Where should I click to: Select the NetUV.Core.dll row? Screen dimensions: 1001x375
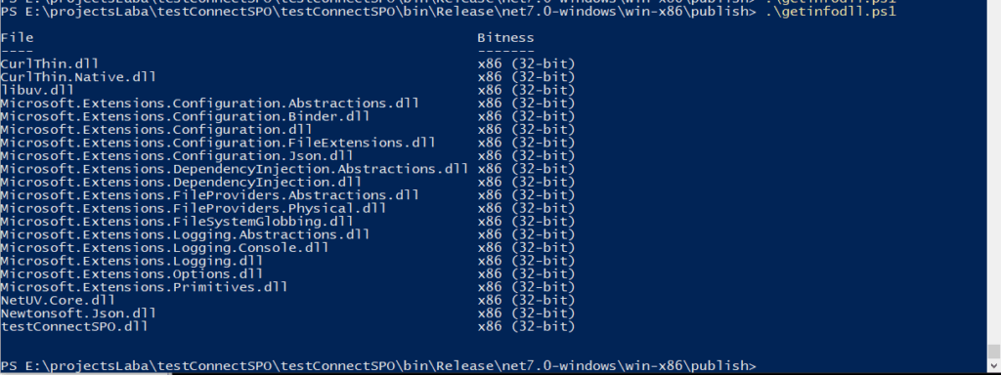pos(58,301)
